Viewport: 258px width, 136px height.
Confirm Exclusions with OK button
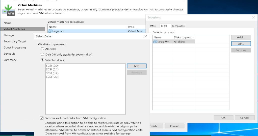point(223,118)
